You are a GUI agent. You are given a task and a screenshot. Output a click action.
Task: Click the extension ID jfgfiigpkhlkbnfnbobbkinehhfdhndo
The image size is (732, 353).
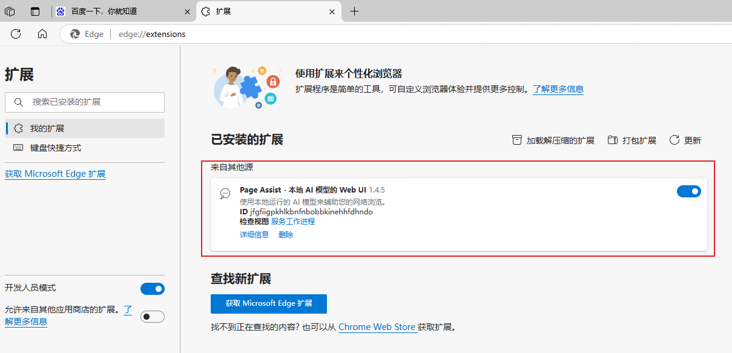[311, 212]
